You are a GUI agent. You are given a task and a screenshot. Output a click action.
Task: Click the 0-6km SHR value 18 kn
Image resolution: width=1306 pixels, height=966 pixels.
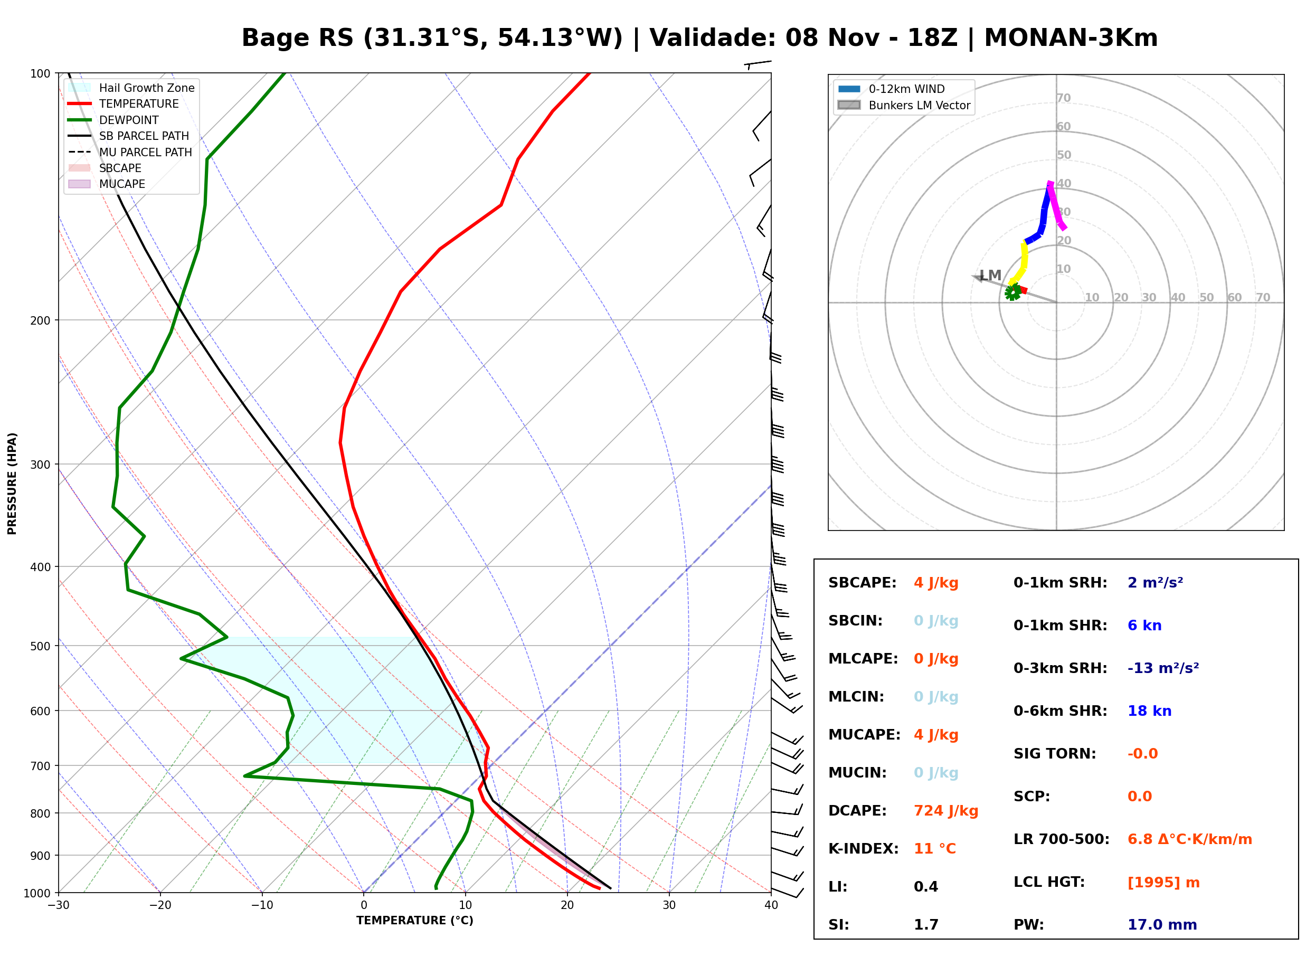pyautogui.click(x=1149, y=711)
